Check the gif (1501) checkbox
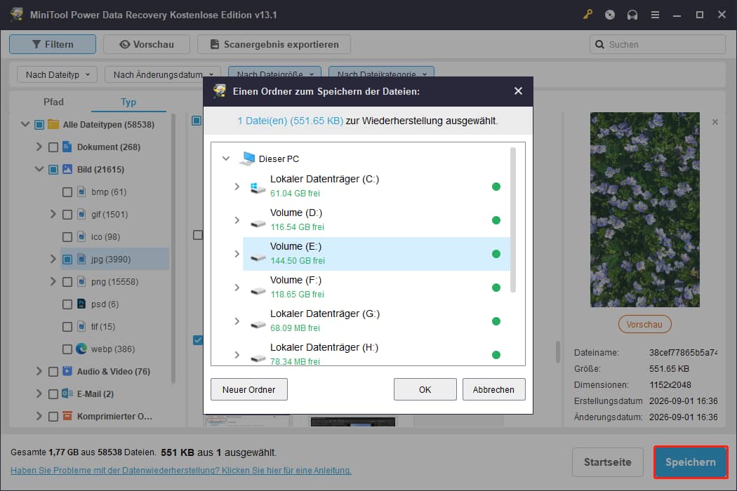Screen dimensions: 737x491 pos(67,215)
